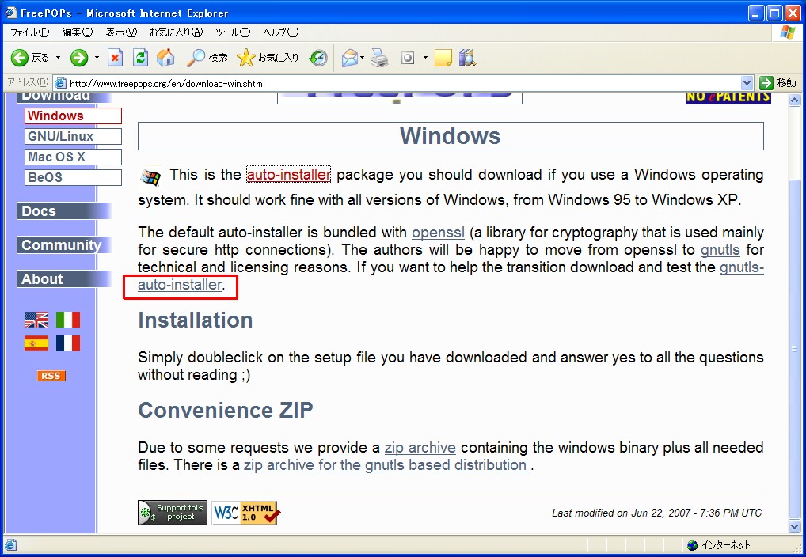Click the scrollbar up arrow
This screenshot has height=557, width=806.
795,100
